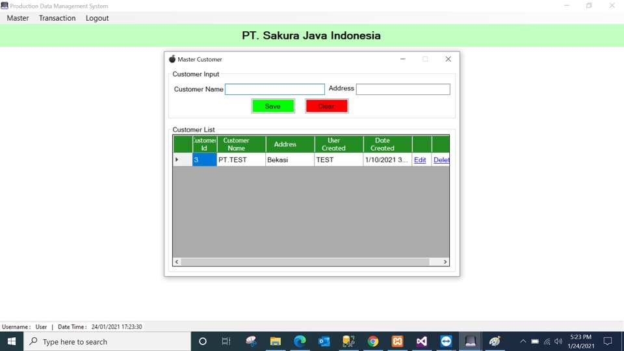
Task: Click the Edit link for PT.TEST
Action: coord(420,160)
